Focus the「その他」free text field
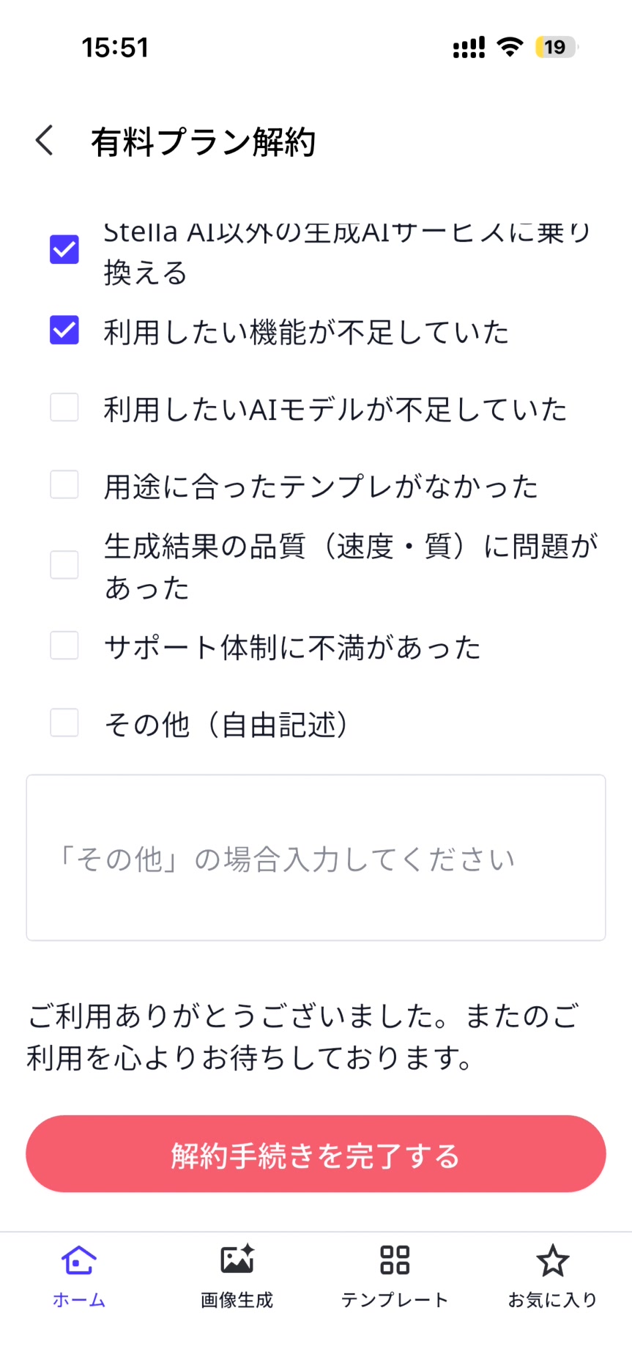 (x=316, y=857)
